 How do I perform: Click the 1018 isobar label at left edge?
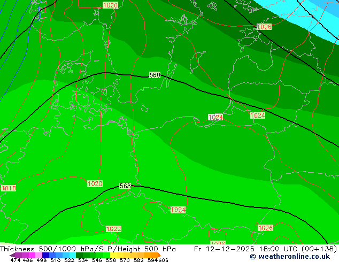click(9, 188)
